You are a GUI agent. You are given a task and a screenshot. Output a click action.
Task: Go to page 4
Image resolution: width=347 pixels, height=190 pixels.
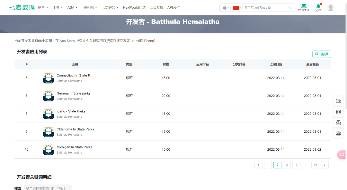pos(296,165)
